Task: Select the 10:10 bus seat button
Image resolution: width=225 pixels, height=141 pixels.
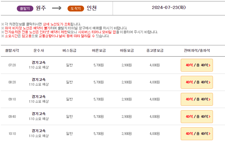Action: [197, 134]
